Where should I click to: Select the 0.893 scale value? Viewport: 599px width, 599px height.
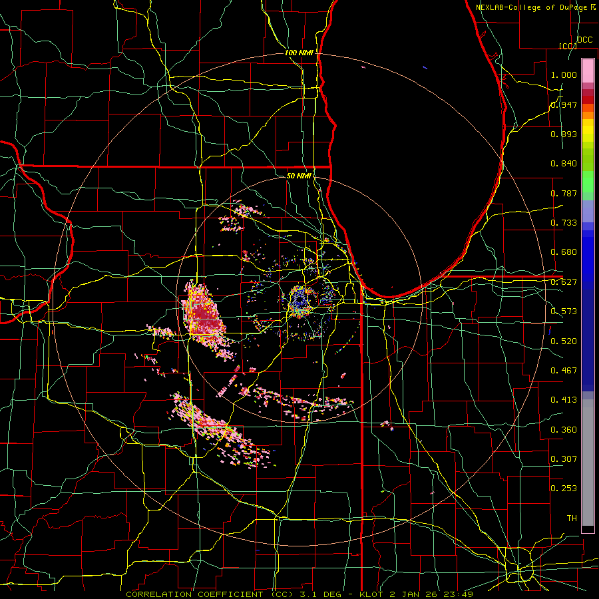[x=564, y=134]
